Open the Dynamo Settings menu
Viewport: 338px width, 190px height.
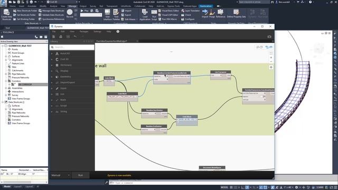[97, 32]
